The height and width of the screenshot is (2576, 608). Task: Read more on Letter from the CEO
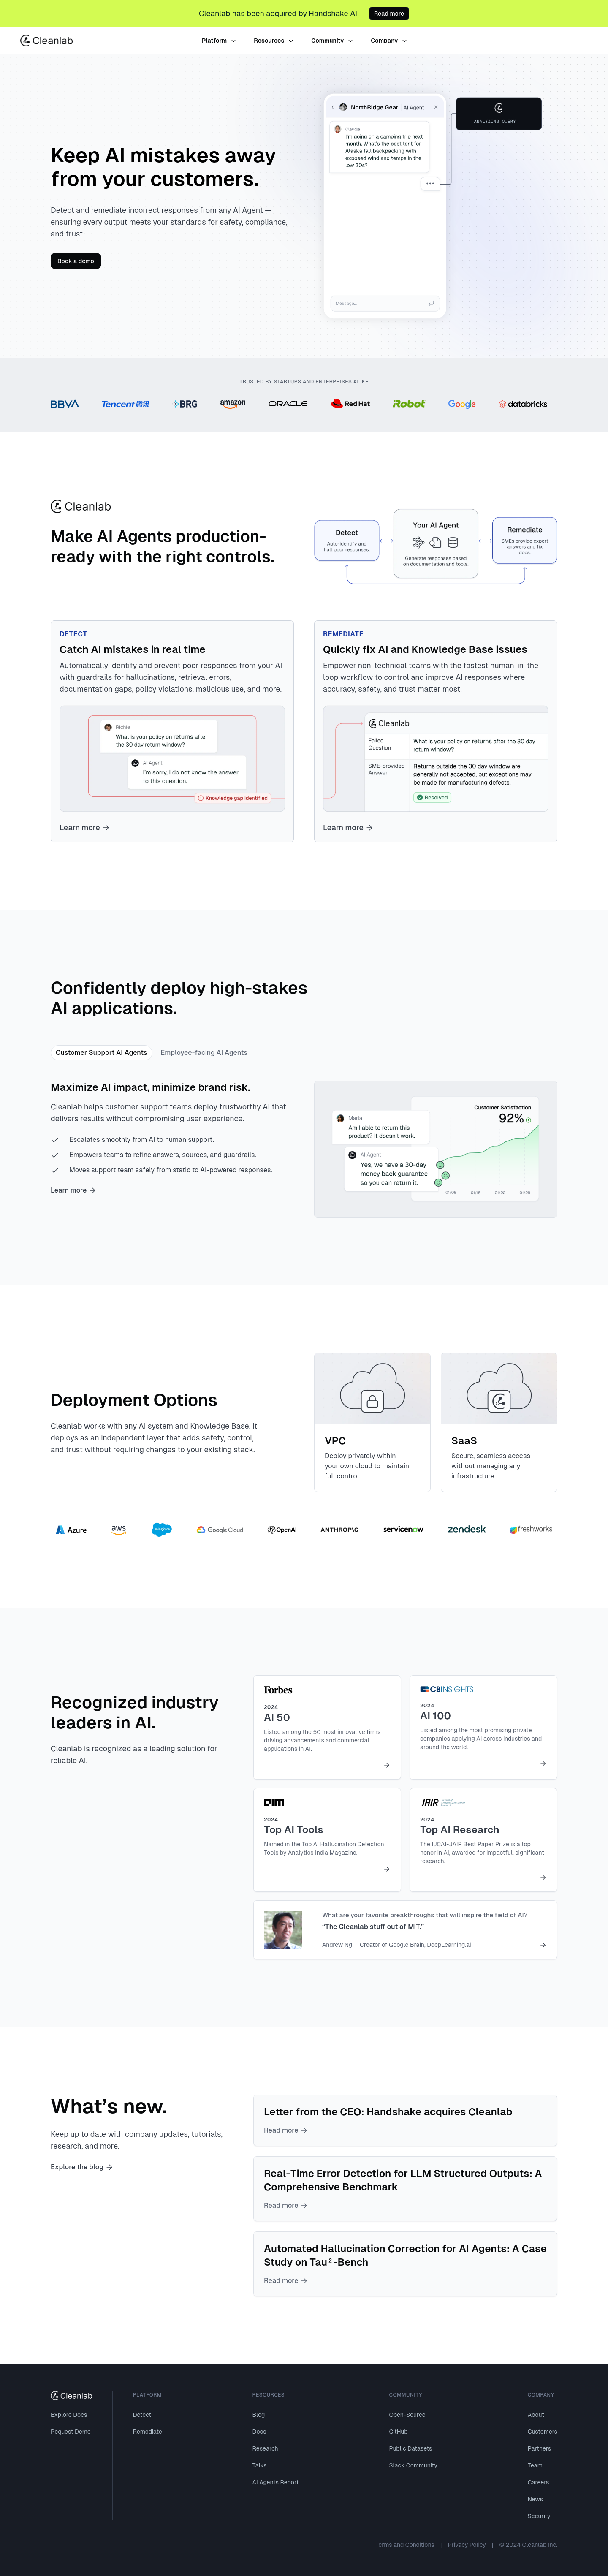coord(285,2130)
